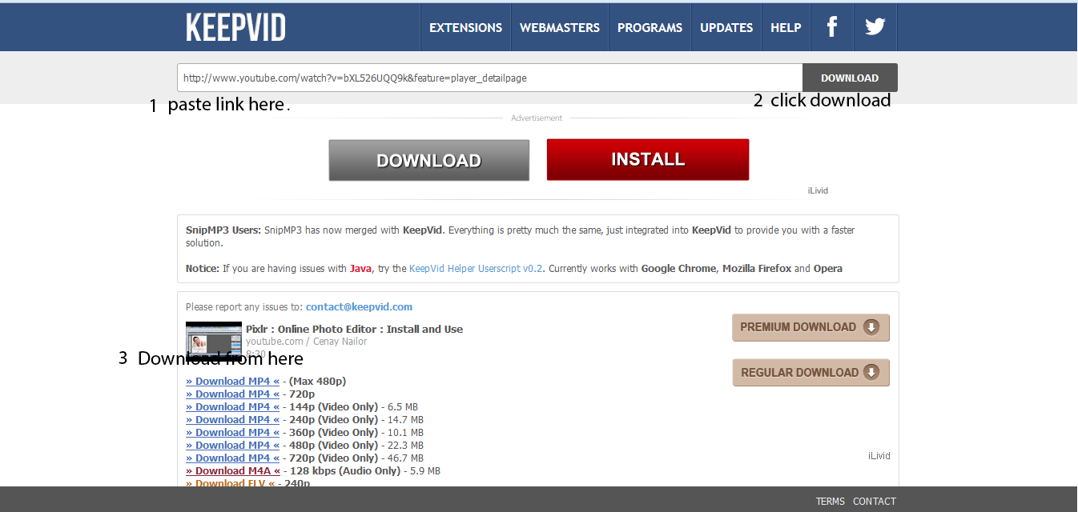Download M4A 128 kbps audio link

[x=233, y=471]
